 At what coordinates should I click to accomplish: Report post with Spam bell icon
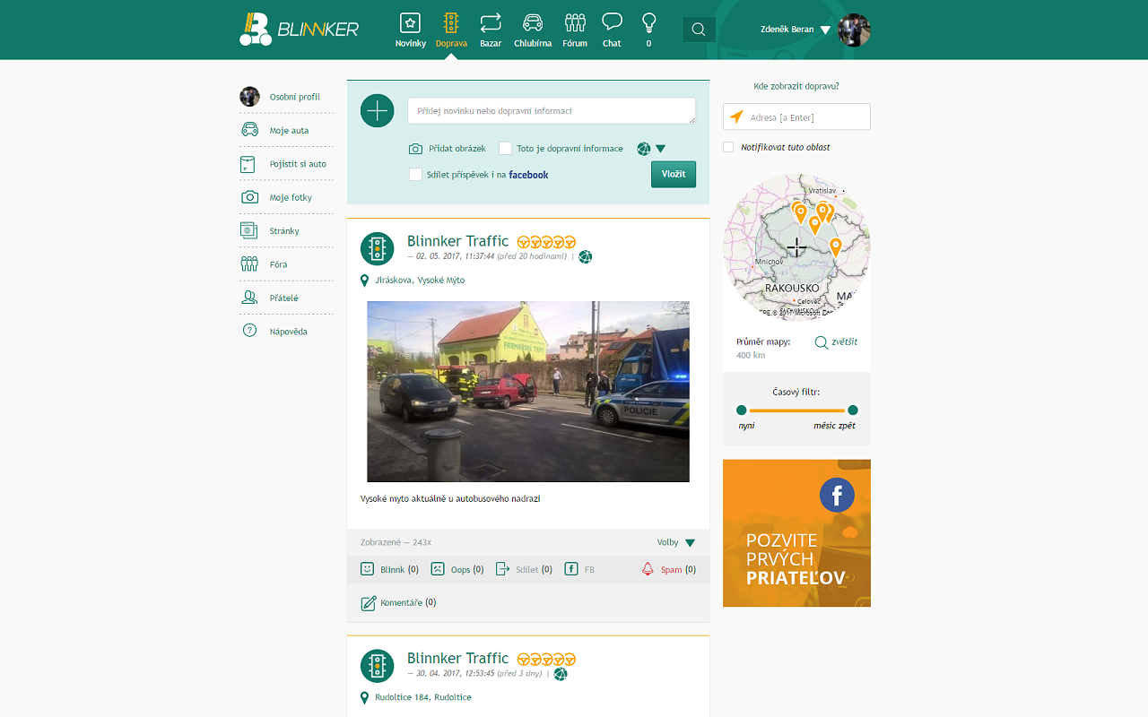[648, 569]
